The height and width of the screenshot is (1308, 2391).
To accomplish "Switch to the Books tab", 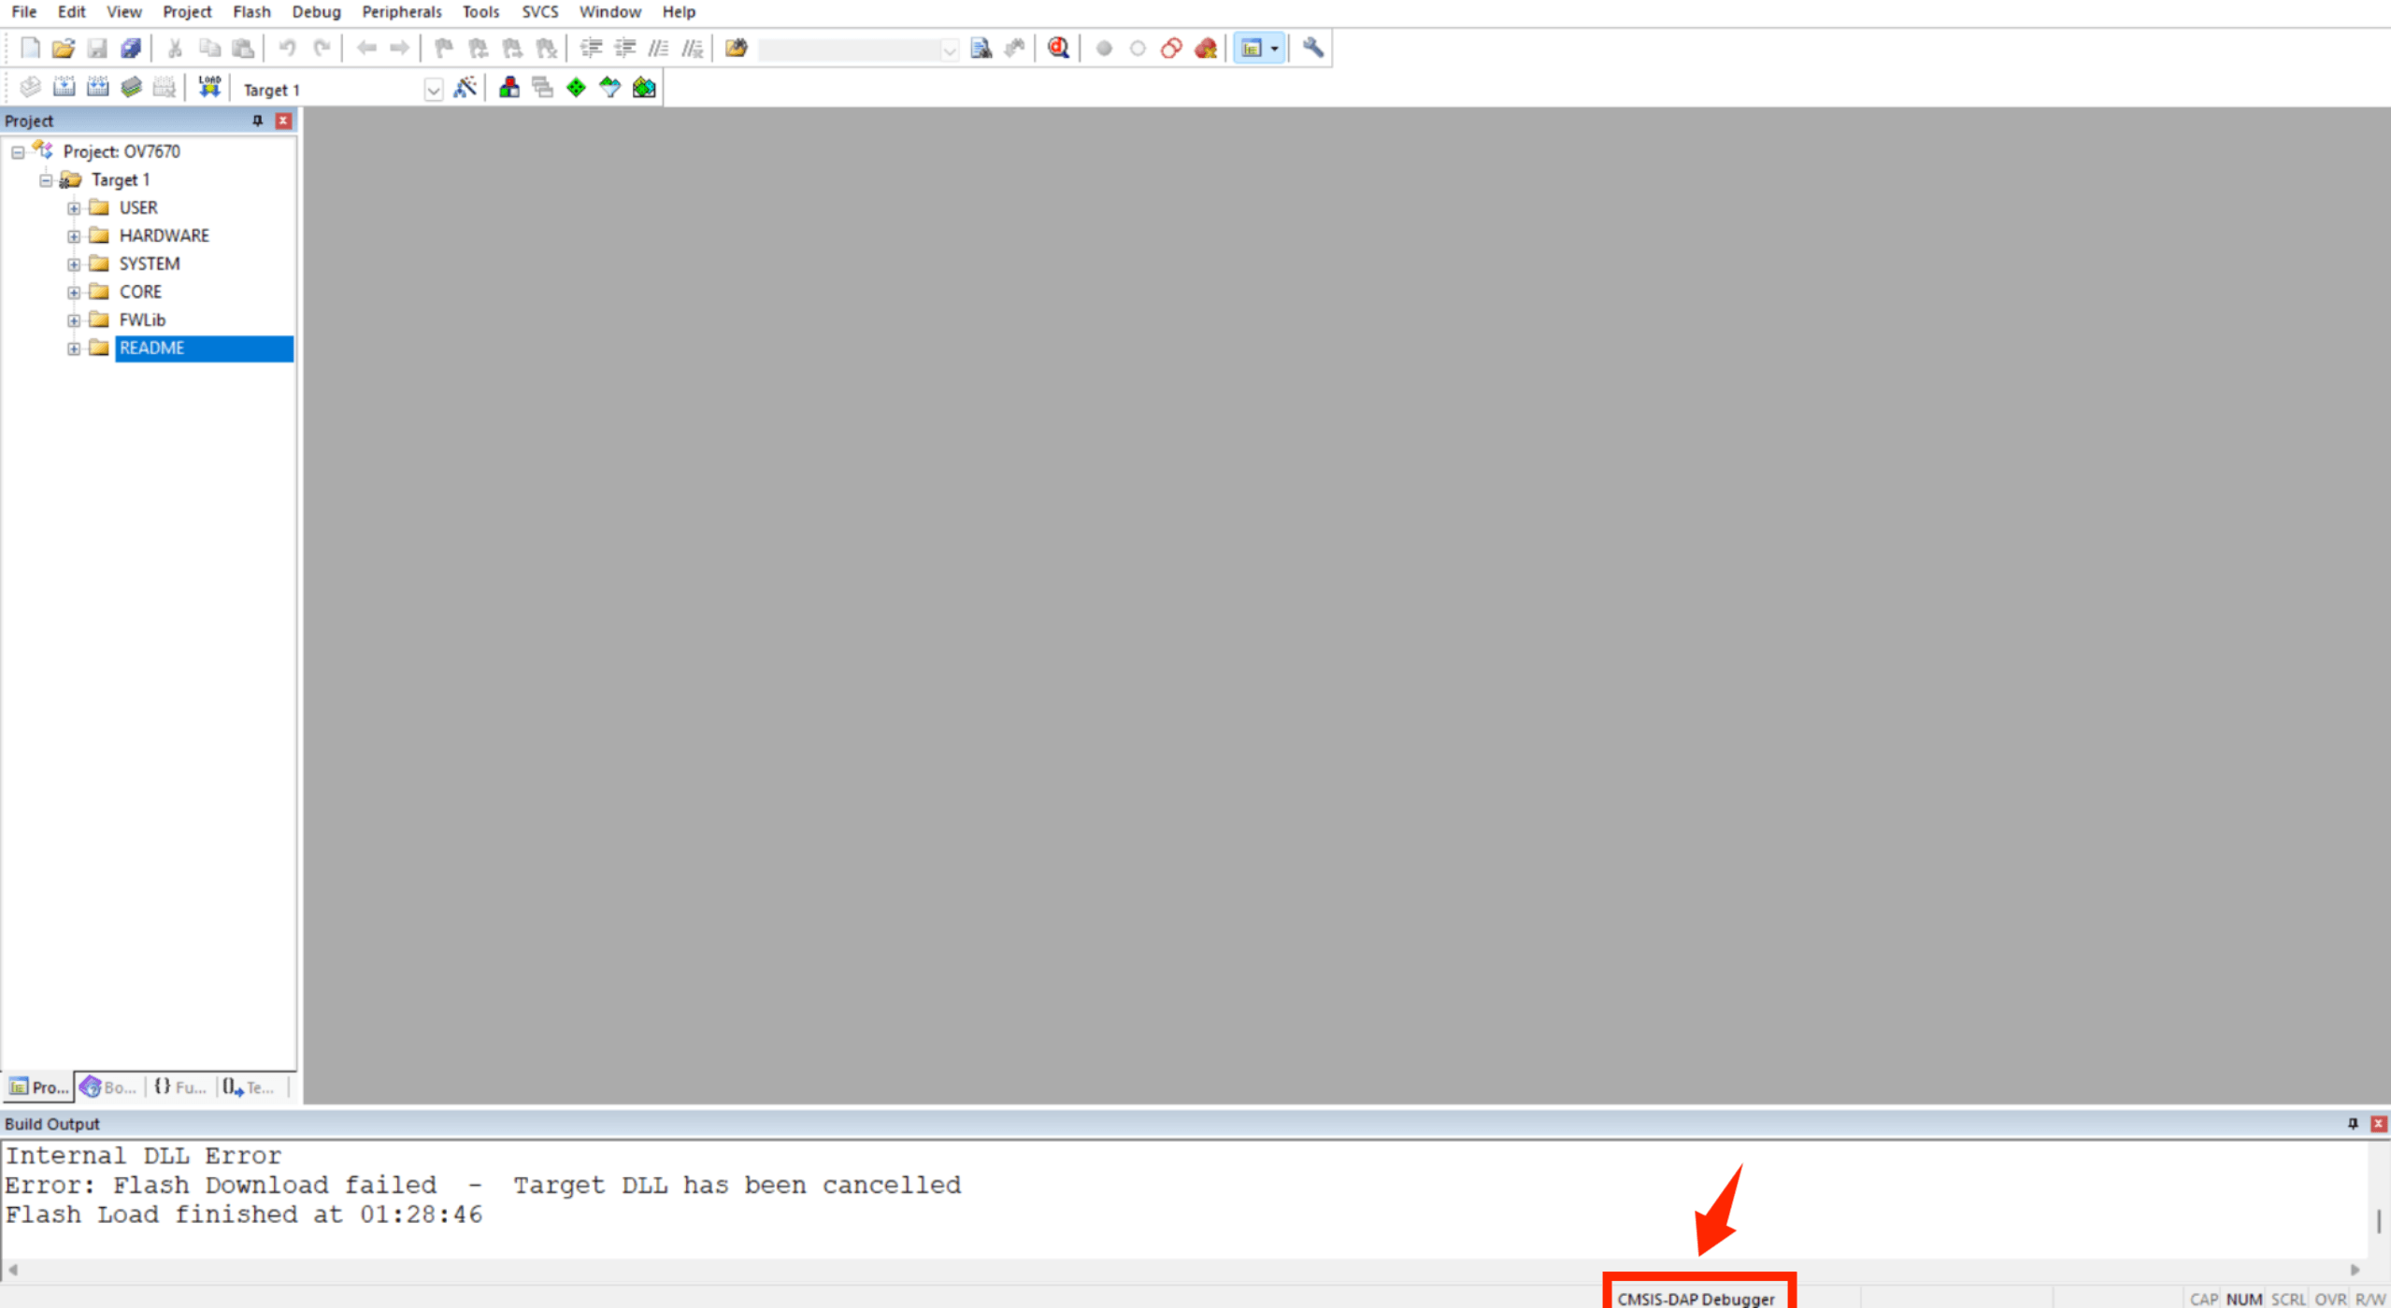I will pyautogui.click(x=106, y=1087).
